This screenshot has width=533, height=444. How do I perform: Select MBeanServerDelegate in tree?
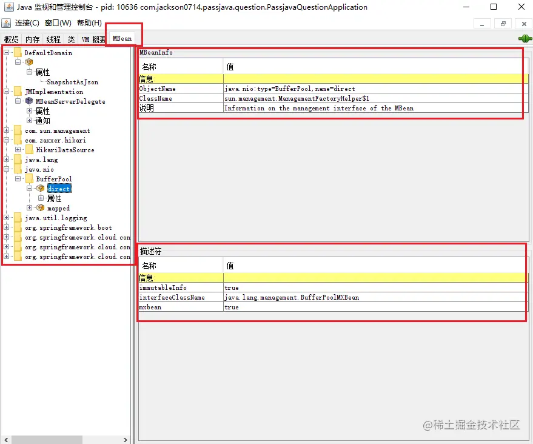(x=70, y=101)
